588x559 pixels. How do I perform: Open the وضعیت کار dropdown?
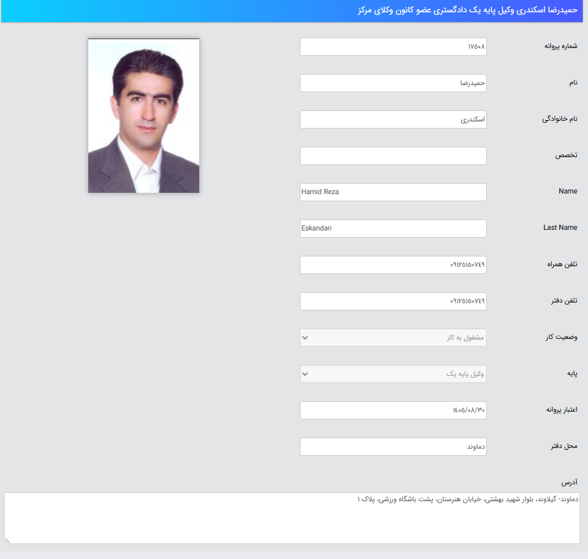pos(393,338)
